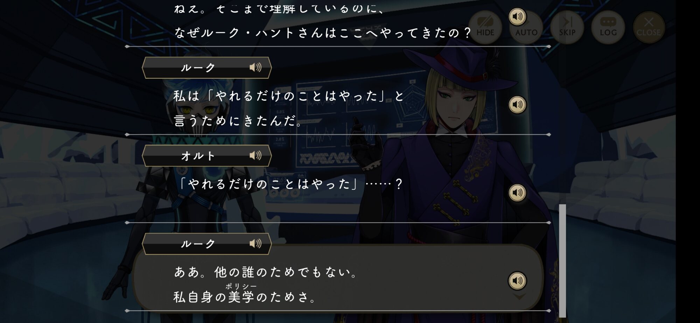700x323 pixels.
Task: Play voice for 私自身の美学のためさ line
Action: click(517, 281)
